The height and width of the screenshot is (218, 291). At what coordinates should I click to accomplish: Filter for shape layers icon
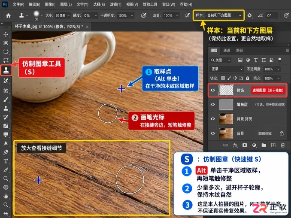264,60
